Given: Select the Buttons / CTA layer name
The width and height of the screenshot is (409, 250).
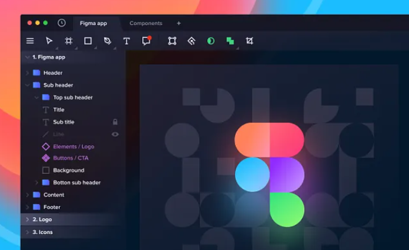Looking at the screenshot, I should click(71, 158).
